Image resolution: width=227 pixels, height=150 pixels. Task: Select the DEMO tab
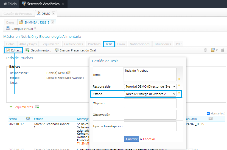click(x=46, y=14)
